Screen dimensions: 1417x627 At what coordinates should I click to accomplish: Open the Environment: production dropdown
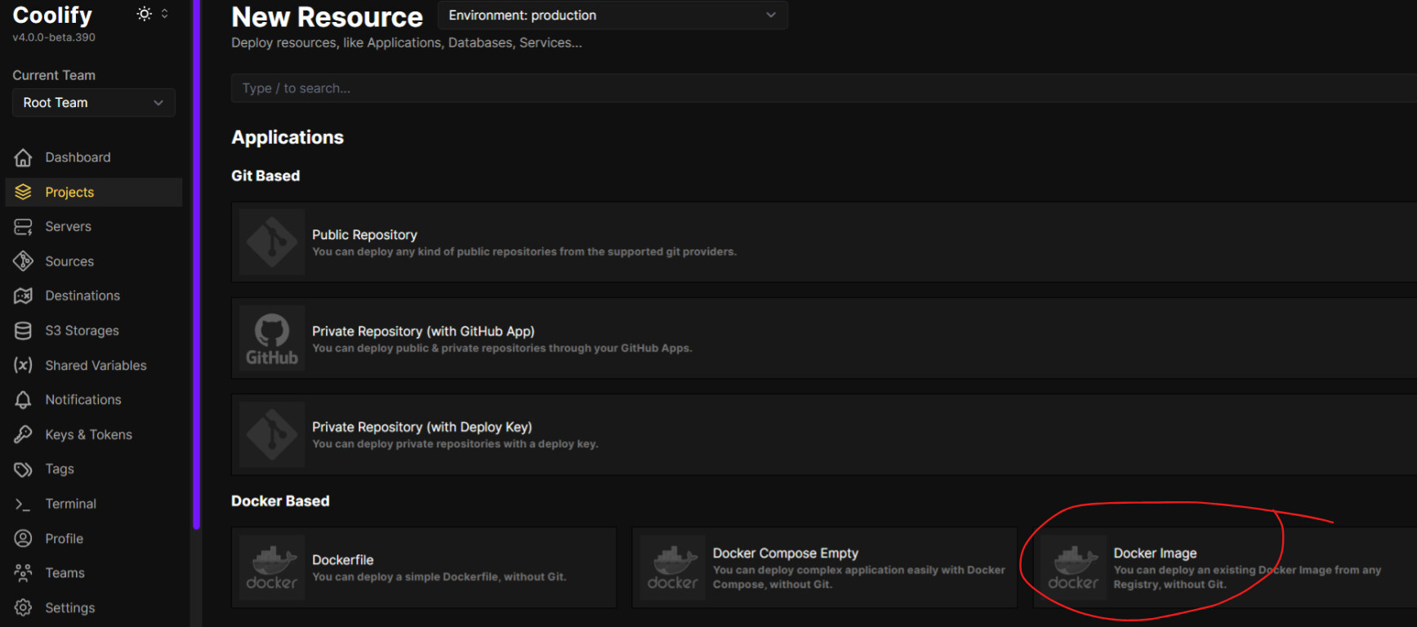pos(613,16)
